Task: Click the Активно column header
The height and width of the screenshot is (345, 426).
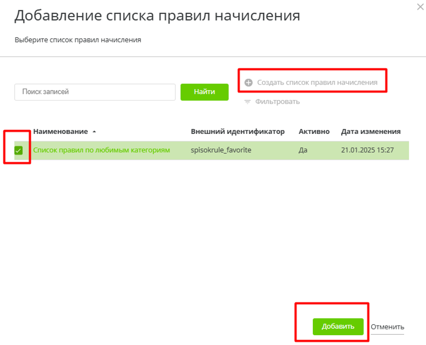Action: (x=314, y=131)
